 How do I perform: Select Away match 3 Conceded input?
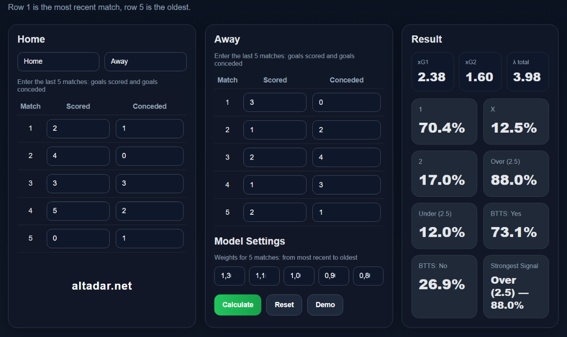tap(346, 157)
